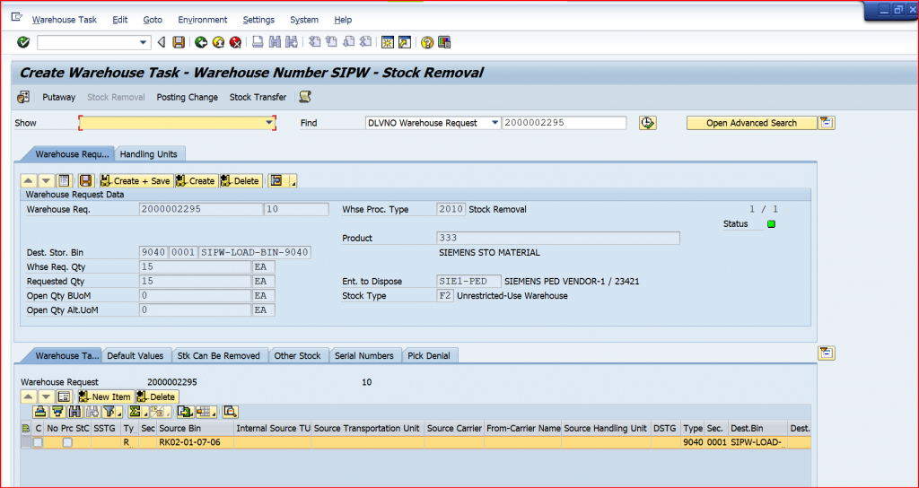Open the Goto menu
919x488 pixels.
[x=153, y=20]
